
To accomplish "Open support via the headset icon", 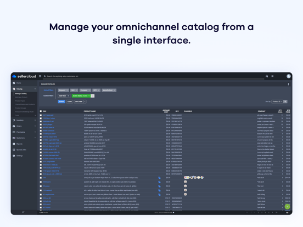I will tap(267, 76).
